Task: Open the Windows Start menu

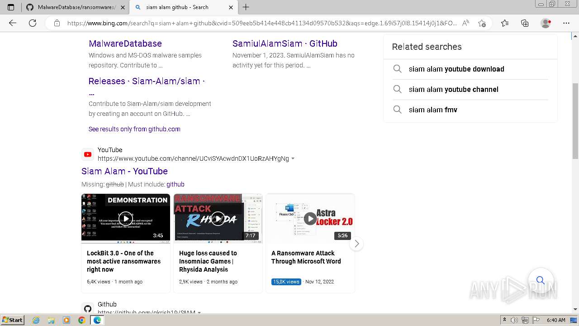Action: tap(12, 320)
